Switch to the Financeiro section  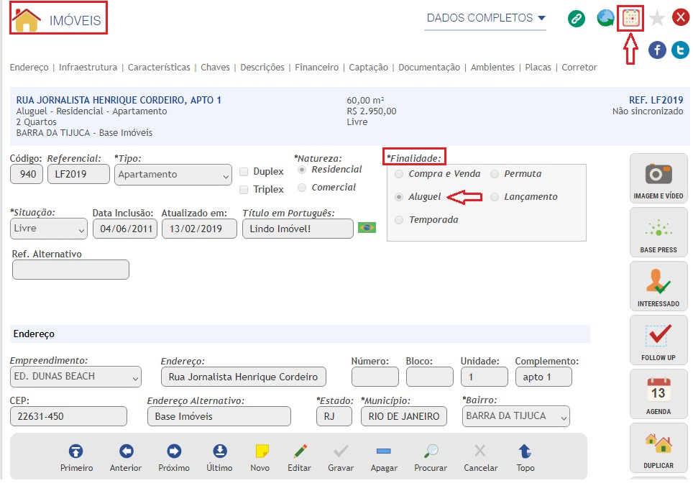(x=316, y=68)
